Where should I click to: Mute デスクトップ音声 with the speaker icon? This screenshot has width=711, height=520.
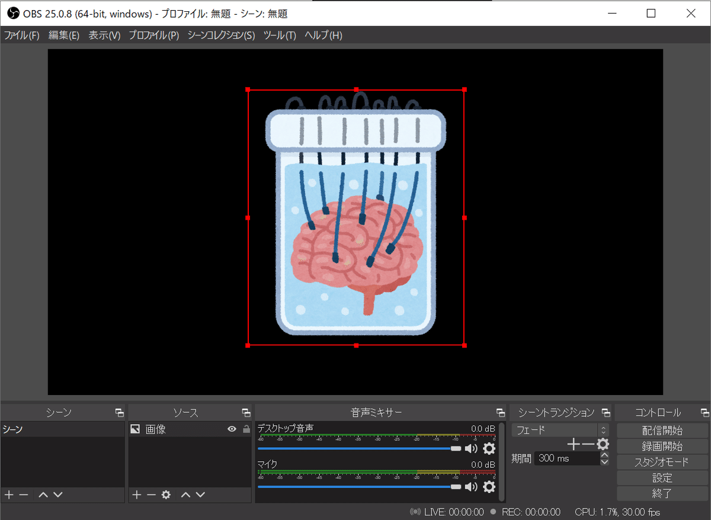click(x=471, y=449)
